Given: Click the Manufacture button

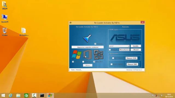Looking at the screenshot, I should pyautogui.click(x=124, y=50).
